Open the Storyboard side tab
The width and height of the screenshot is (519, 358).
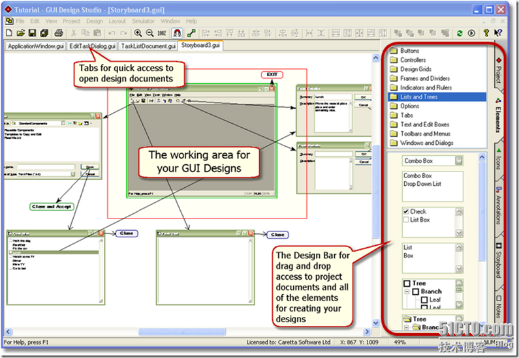(499, 261)
